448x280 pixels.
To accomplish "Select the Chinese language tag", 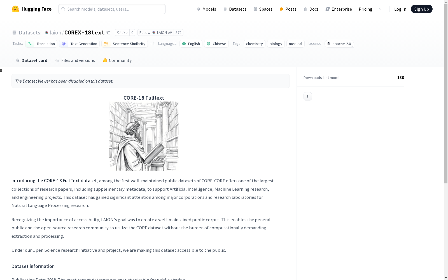I will (216, 44).
